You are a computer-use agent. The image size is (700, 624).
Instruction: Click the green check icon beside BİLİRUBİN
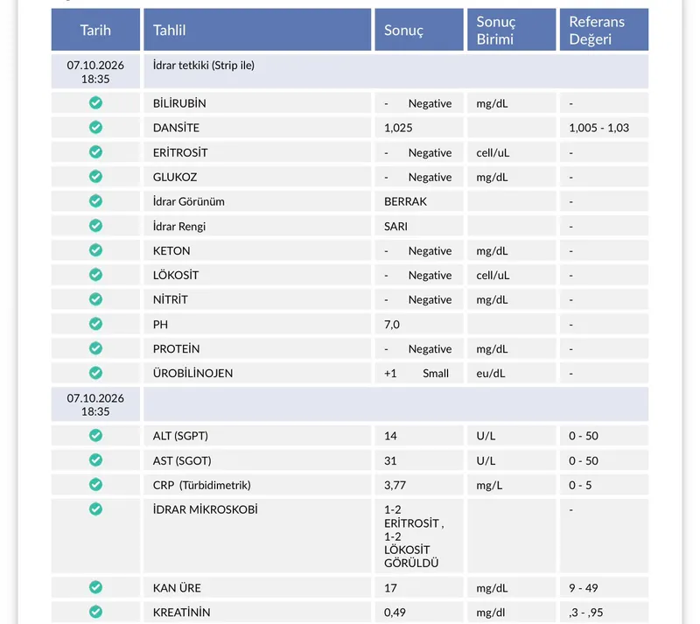point(95,102)
